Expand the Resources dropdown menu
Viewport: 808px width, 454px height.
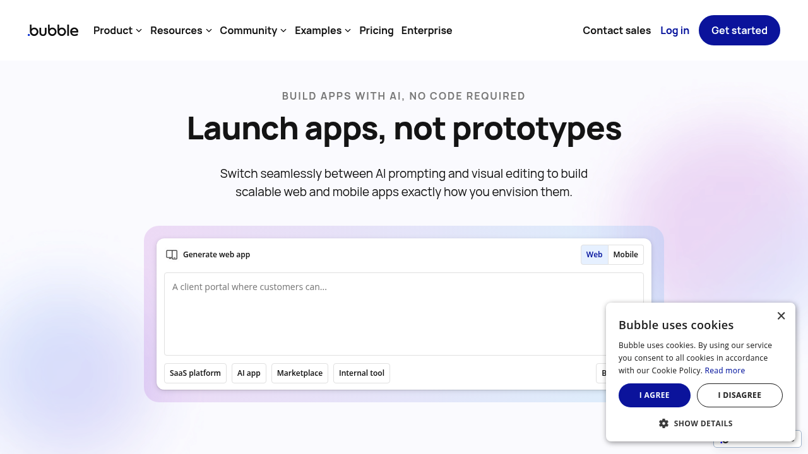coord(181,30)
